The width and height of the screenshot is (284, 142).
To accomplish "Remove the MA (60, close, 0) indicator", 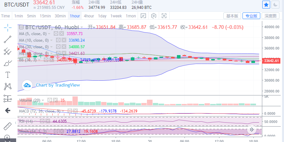I will (x=64, y=53).
